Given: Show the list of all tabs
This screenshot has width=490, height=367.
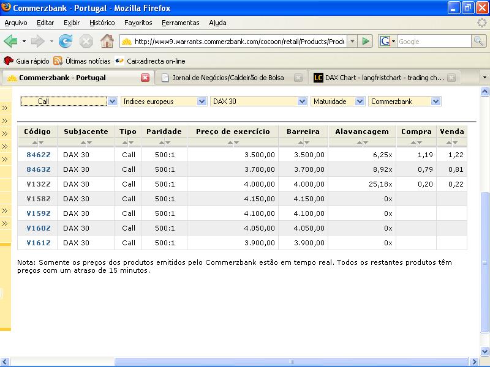Looking at the screenshot, I should pos(484,78).
